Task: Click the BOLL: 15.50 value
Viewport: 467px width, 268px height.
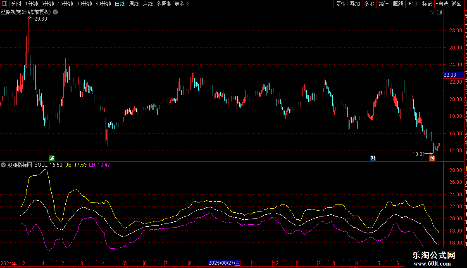Action: [48, 165]
